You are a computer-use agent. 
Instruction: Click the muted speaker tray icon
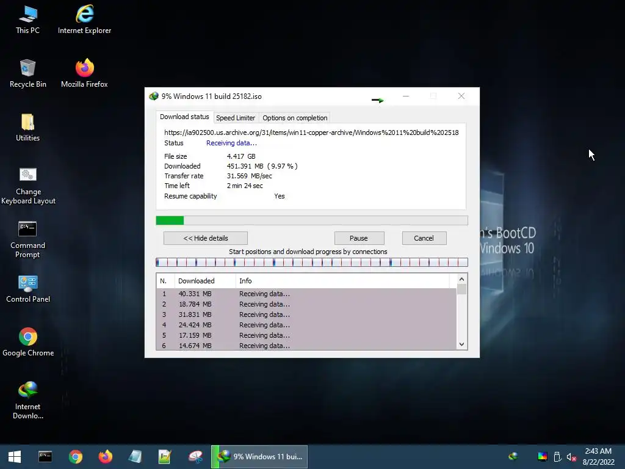[571, 457]
